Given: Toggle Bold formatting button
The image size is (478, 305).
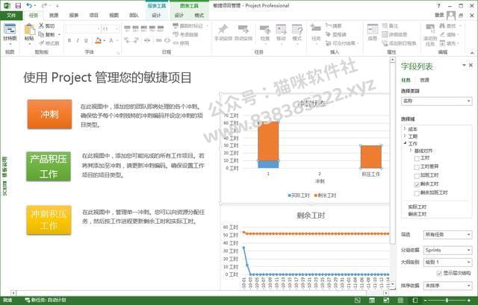Looking at the screenshot, I should point(69,40).
